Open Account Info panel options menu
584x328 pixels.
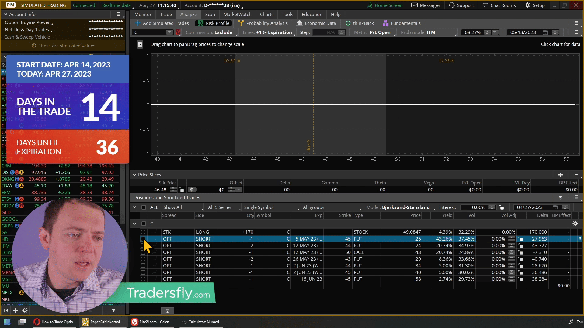(x=118, y=14)
